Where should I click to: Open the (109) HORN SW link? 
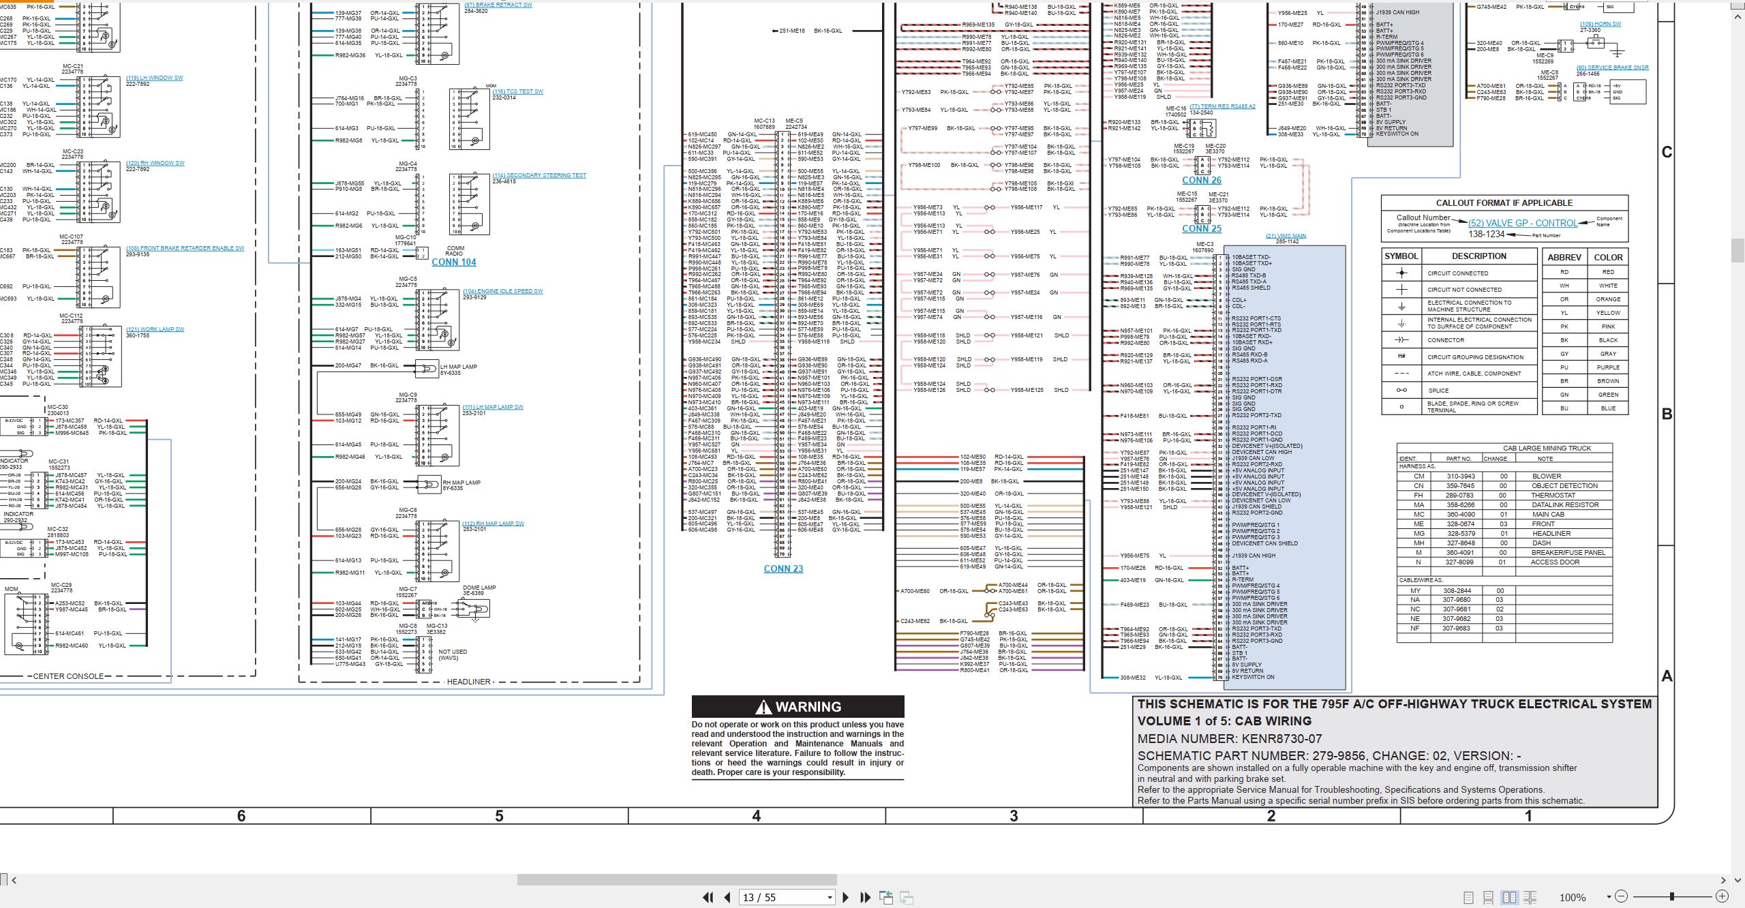click(1600, 25)
